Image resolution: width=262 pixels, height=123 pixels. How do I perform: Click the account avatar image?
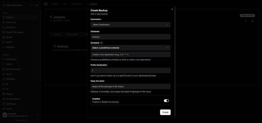click(5, 115)
